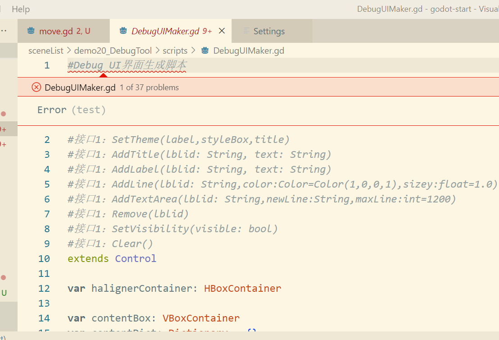Select scripts folder in the breadcrumb

[x=175, y=51]
